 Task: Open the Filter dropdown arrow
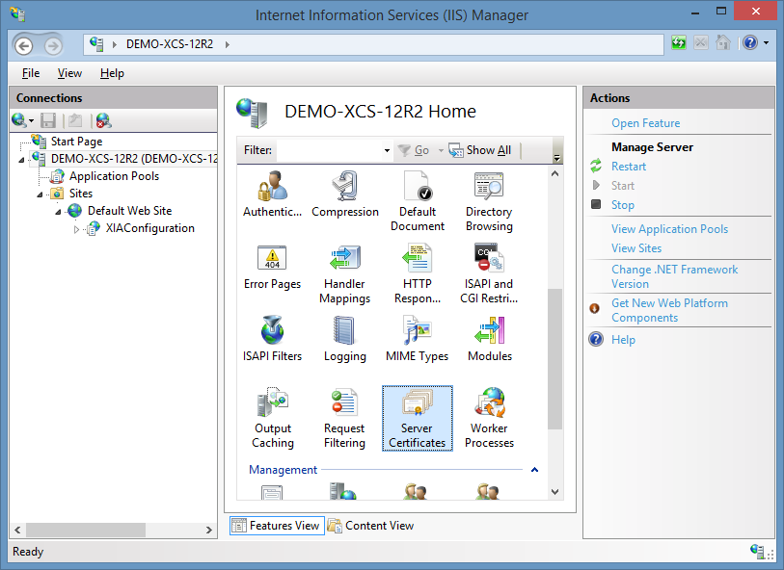coord(387,150)
